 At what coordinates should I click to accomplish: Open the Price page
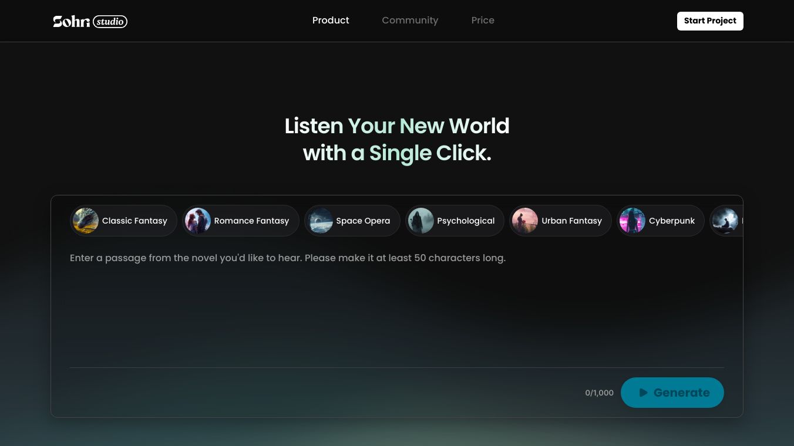(x=483, y=21)
